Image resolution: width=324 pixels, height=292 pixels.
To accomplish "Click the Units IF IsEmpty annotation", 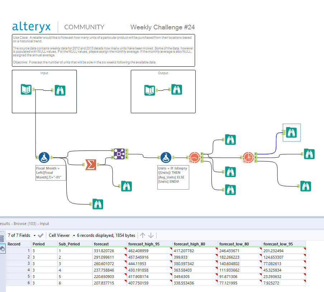I will [x=173, y=177].
